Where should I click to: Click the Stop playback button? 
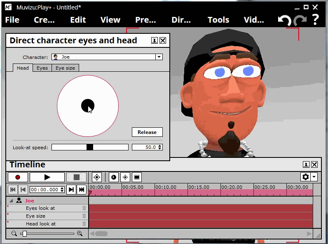click(x=76, y=178)
